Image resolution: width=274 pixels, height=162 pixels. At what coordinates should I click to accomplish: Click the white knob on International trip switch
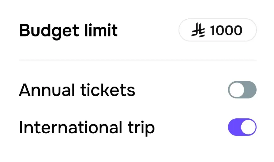(x=248, y=127)
